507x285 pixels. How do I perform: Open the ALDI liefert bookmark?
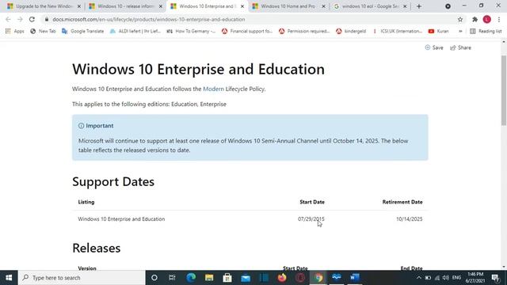point(135,31)
